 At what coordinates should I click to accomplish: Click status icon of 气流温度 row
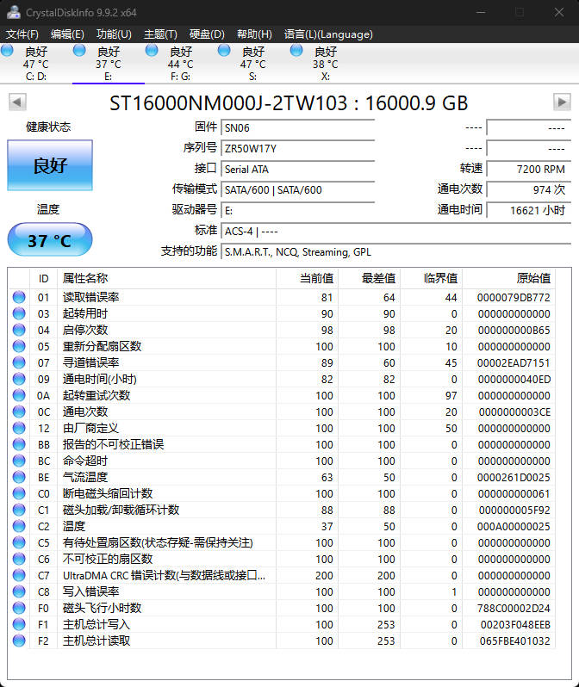[19, 477]
